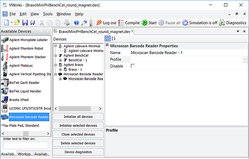This screenshot has width=249, height=159.
Task: Click the Print icon
Action: click(67, 23)
